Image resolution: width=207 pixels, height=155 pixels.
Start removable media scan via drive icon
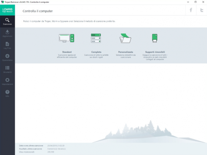click(x=155, y=38)
